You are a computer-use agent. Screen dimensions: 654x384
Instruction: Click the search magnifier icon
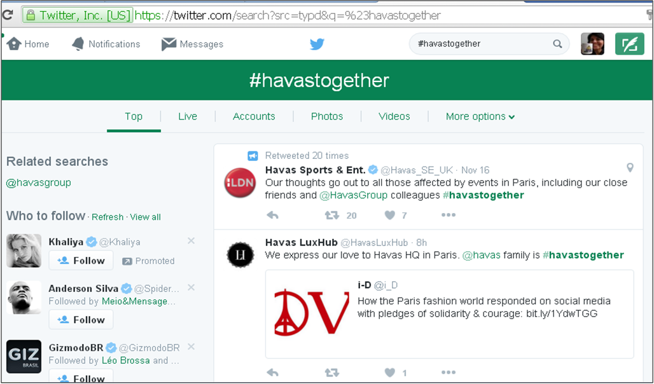point(557,44)
